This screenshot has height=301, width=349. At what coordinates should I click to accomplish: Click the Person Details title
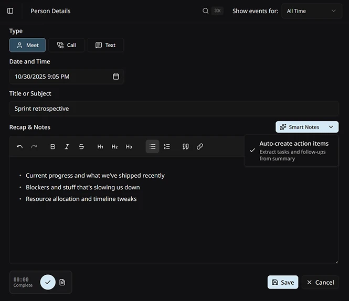[x=50, y=11]
